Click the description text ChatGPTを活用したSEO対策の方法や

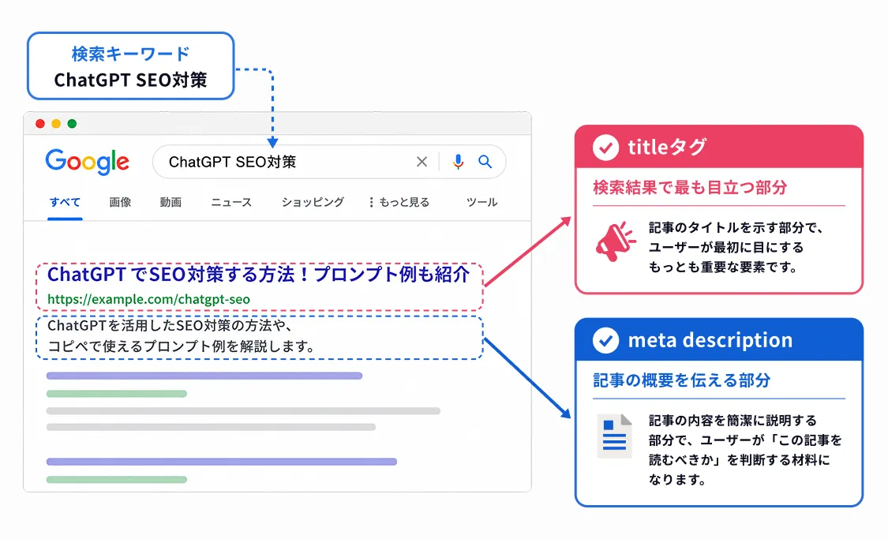(170, 326)
